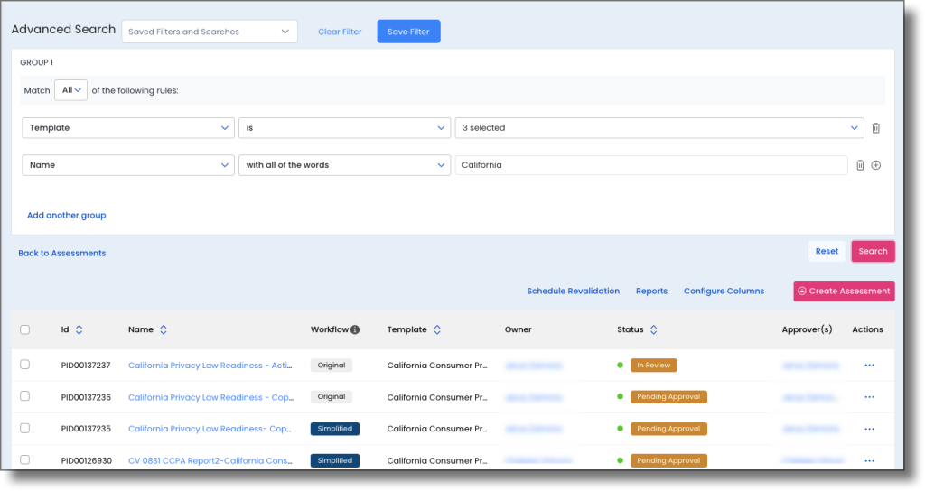The image size is (925, 491).
Task: Sort results by Id column arrows
Action: [79, 329]
